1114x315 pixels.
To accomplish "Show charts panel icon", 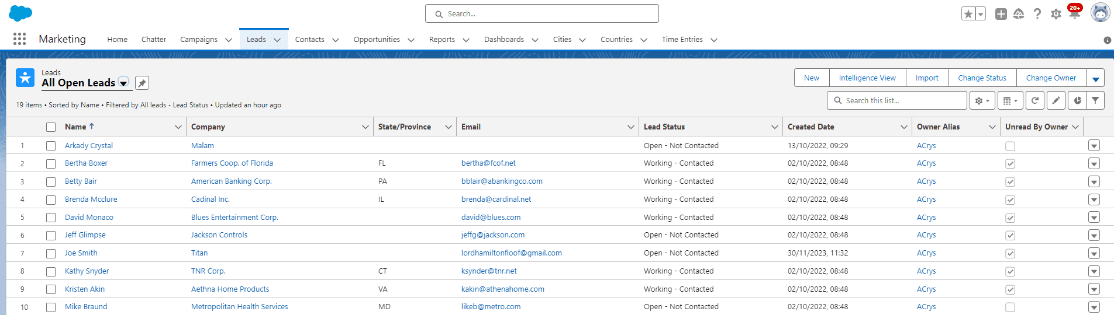I will (1077, 100).
